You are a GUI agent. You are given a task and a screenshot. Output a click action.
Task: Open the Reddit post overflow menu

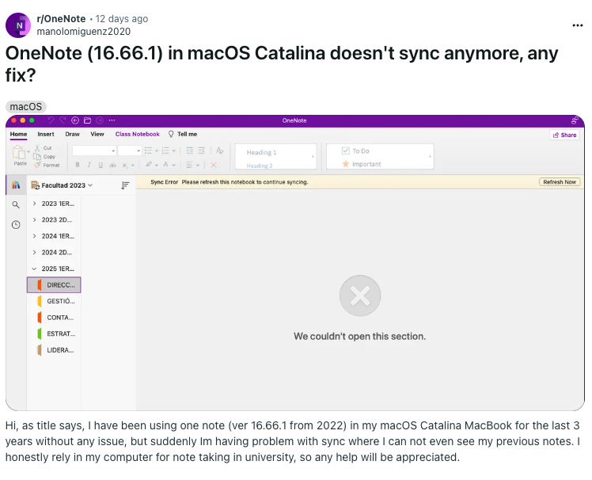tap(577, 25)
